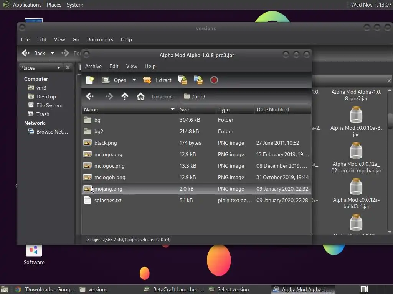Expand the Open recent archives dropdown arrow
393x294 pixels.
(x=134, y=80)
